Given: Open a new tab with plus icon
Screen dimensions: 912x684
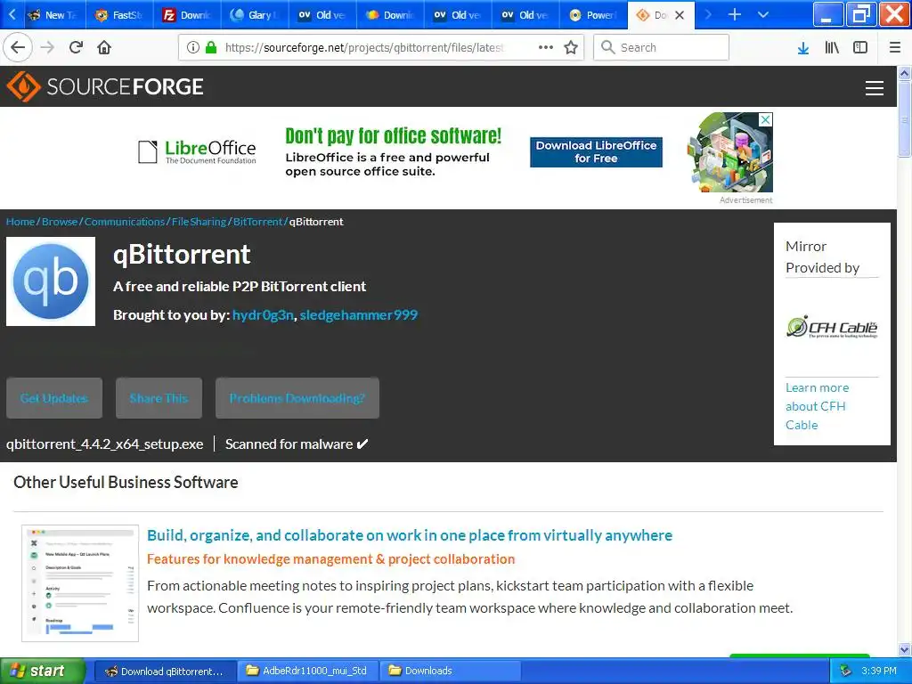Looking at the screenshot, I should pos(735,14).
